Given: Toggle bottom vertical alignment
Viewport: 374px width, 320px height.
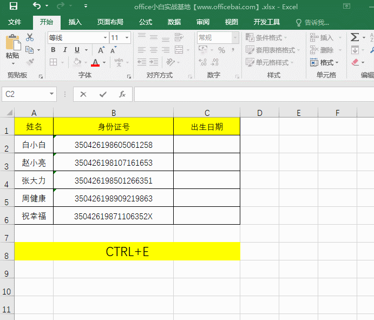Looking at the screenshot, I should 166,38.
